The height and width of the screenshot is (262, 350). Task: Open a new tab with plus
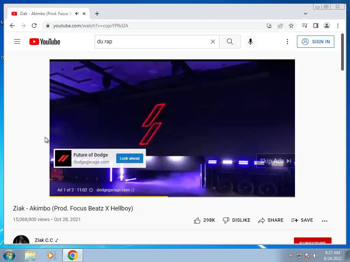pos(97,14)
